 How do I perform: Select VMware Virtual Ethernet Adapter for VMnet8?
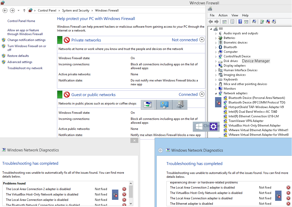click(259, 135)
